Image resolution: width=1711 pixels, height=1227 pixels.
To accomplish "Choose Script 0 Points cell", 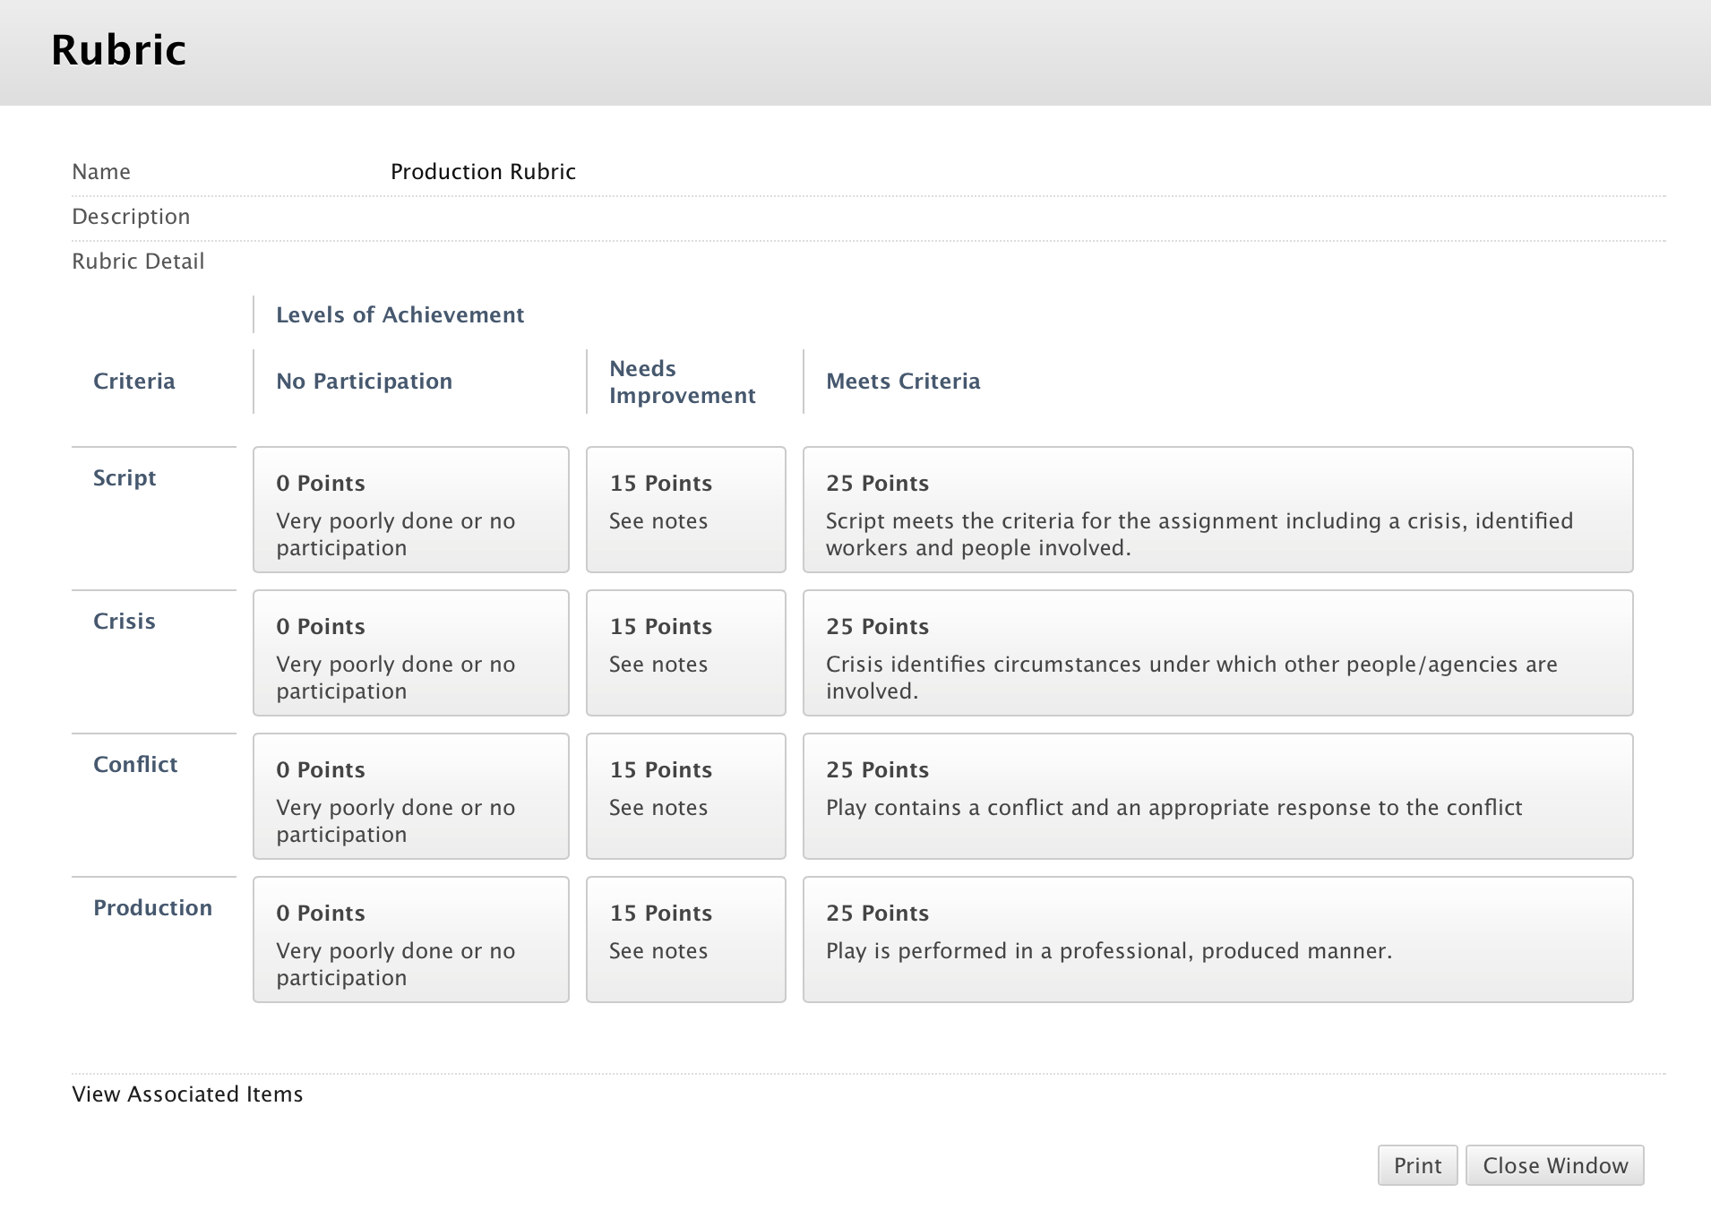I will (x=410, y=510).
